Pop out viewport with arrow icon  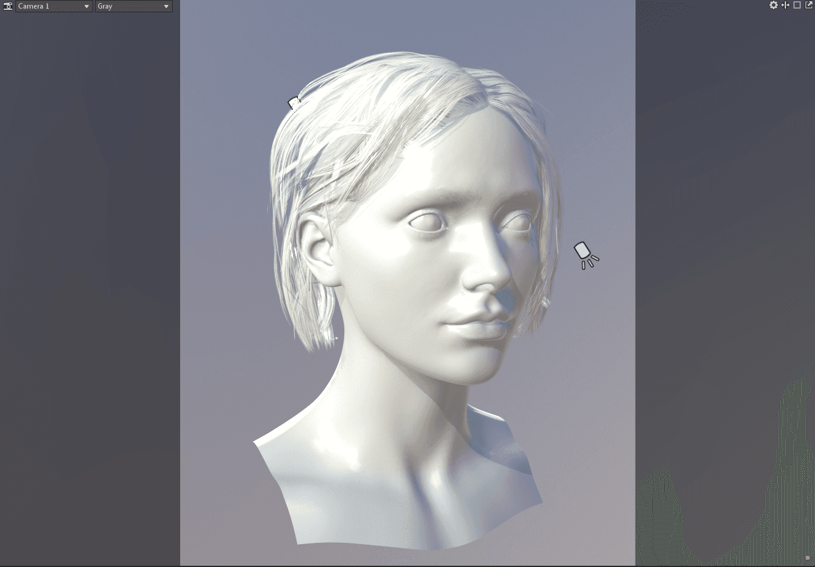point(809,5)
